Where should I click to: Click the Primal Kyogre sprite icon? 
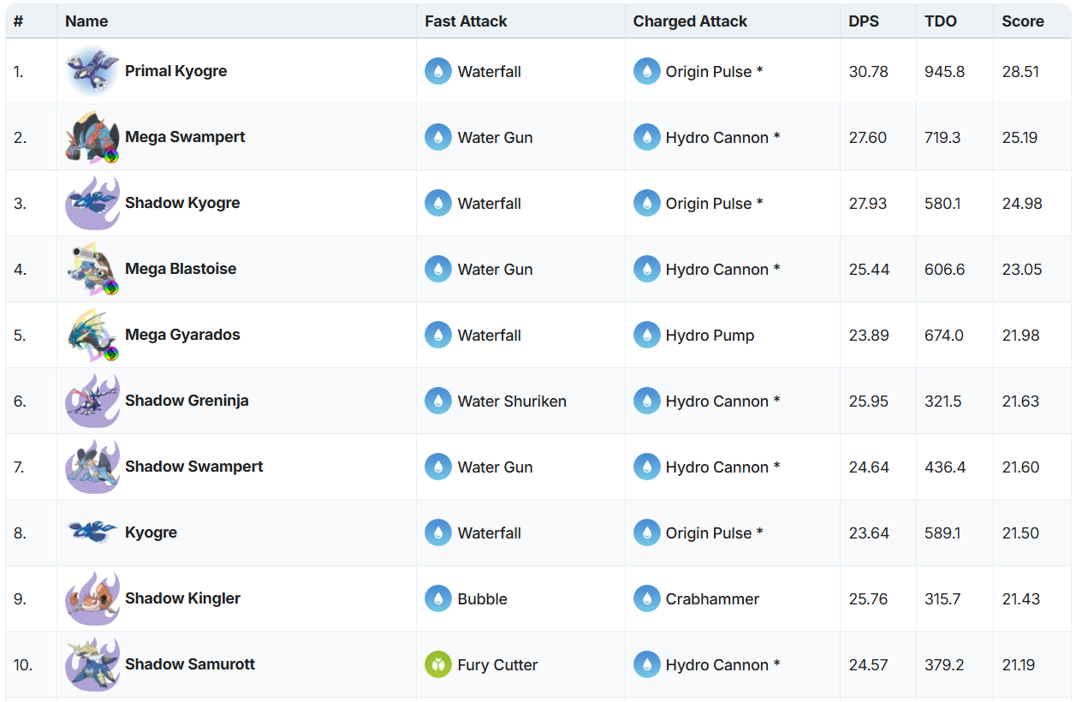[x=92, y=71]
